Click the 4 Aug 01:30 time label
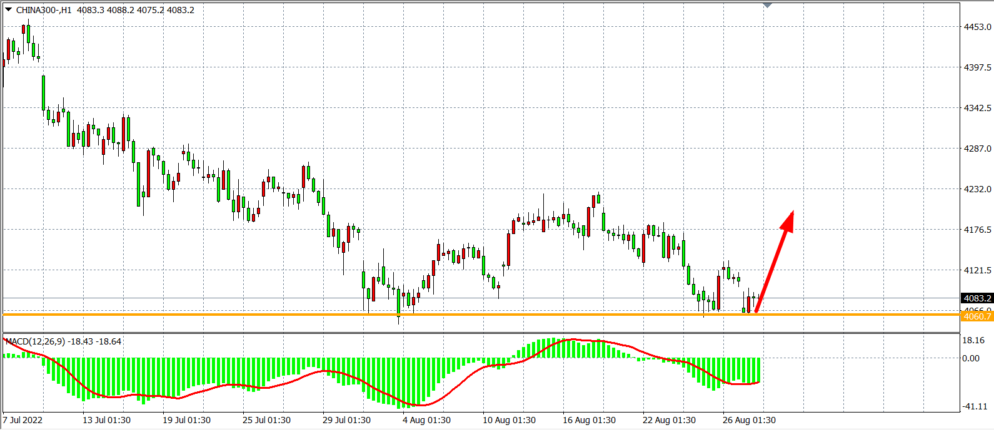The width and height of the screenshot is (994, 430). pyautogui.click(x=426, y=420)
